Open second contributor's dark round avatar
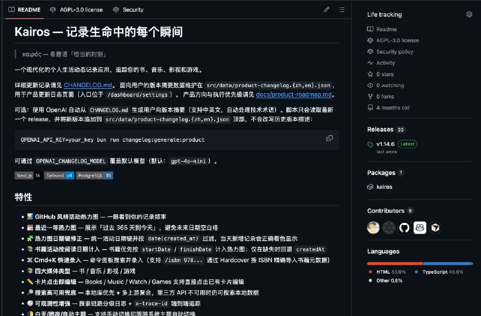Viewport: 481px width, 316px height. [x=389, y=228]
